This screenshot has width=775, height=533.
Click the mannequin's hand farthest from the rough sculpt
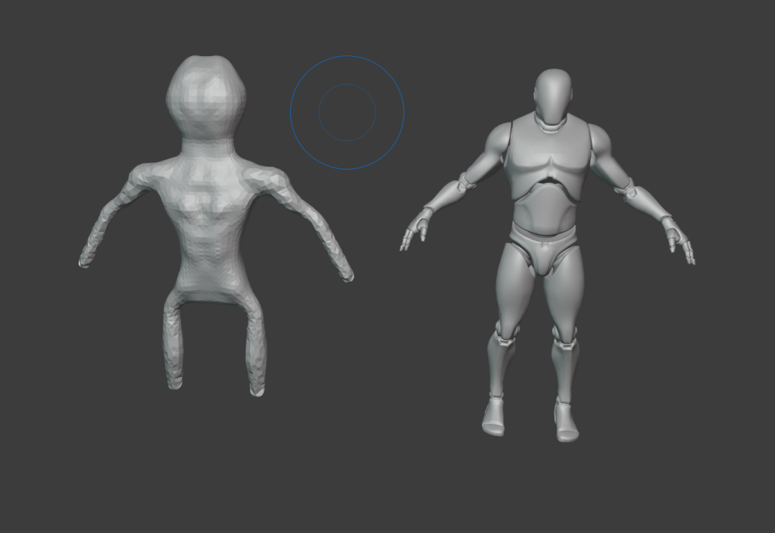(680, 240)
